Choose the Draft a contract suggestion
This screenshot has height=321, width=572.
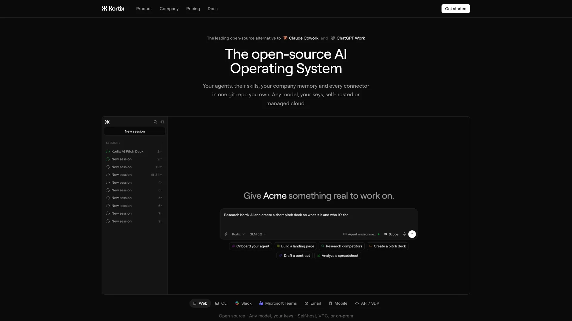(x=294, y=256)
